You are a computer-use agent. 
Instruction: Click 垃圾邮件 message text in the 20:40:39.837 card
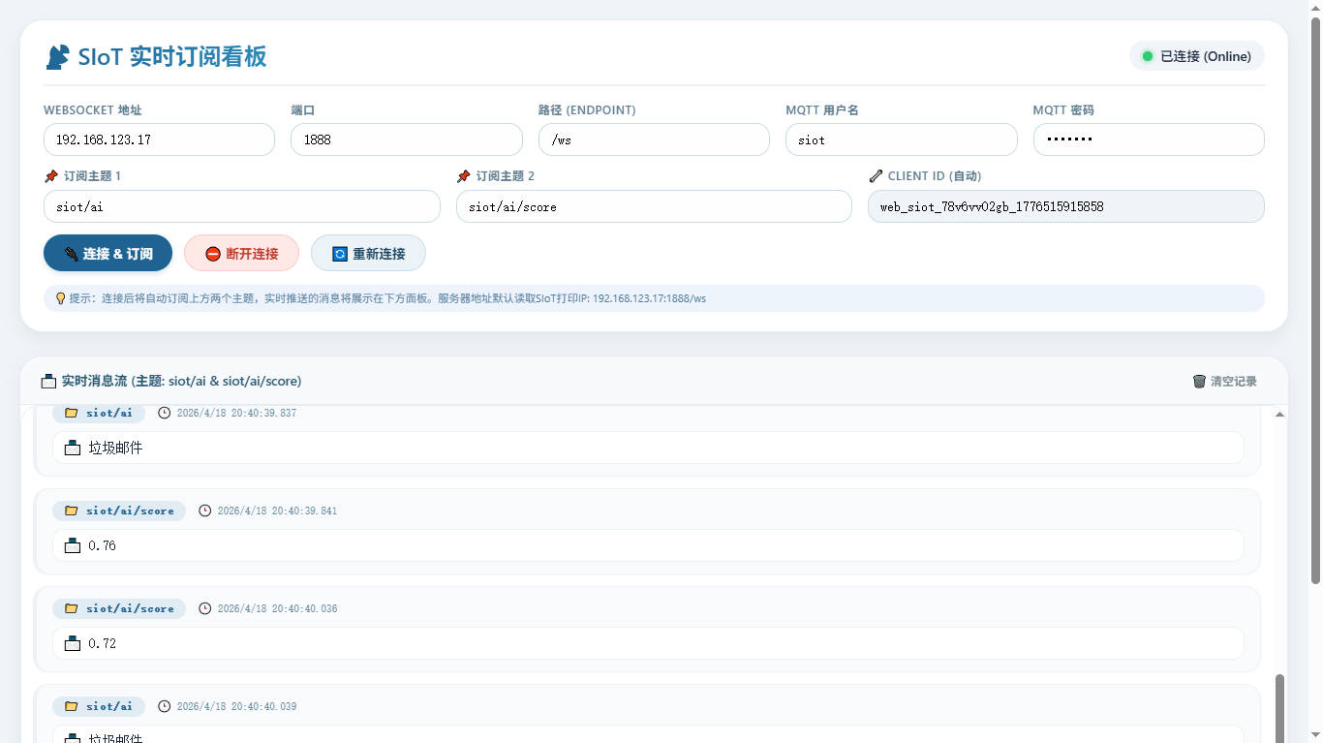[115, 448]
